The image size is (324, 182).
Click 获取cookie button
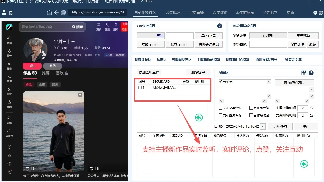pyautogui.click(x=151, y=44)
